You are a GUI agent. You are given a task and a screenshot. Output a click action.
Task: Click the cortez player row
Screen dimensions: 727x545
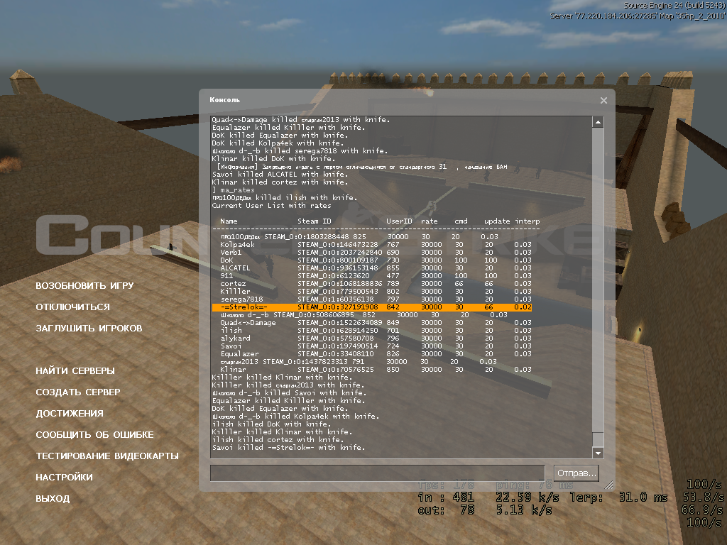(x=376, y=284)
